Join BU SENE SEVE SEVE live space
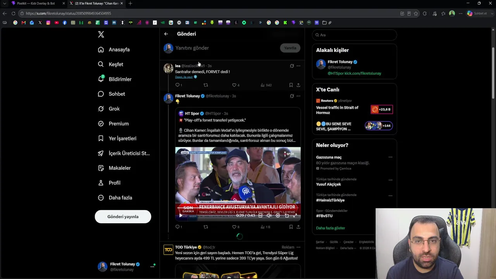The image size is (496, 279). tap(354, 126)
